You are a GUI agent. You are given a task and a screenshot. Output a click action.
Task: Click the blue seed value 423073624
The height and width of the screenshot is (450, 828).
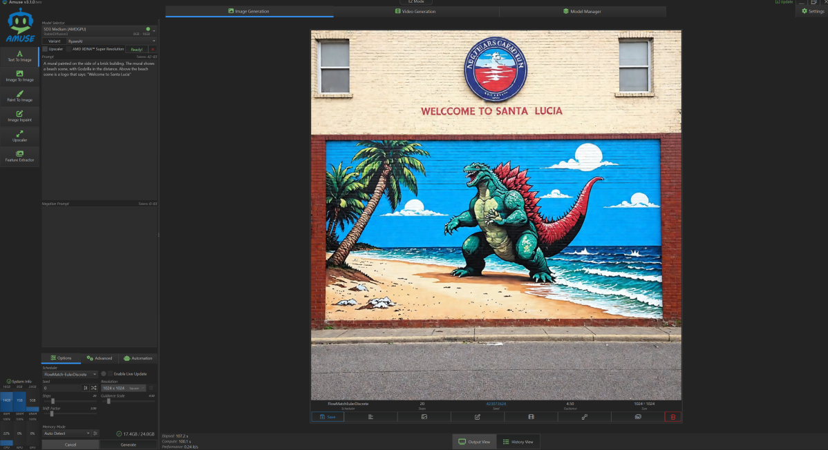(496, 404)
